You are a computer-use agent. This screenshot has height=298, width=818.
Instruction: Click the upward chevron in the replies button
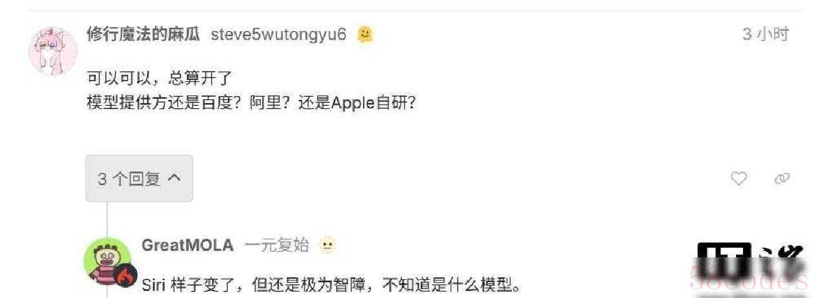[174, 178]
